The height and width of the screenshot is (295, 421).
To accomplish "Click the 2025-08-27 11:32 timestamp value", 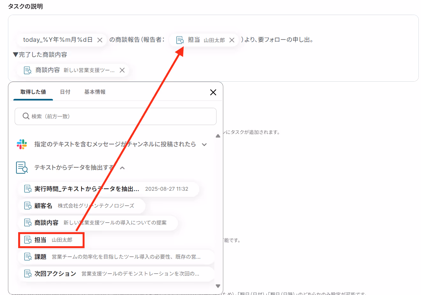I will point(166,189).
